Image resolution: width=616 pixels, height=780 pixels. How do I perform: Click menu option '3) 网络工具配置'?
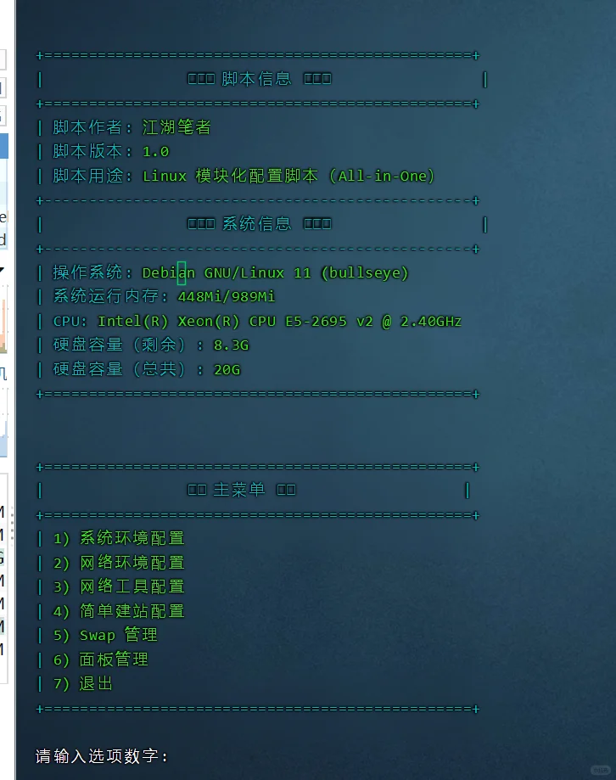(x=119, y=586)
